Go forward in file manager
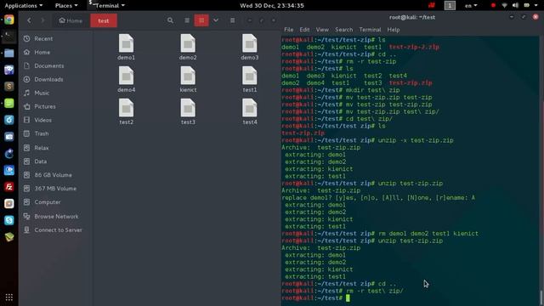Screen dimensions: 544x306 pyautogui.click(x=42, y=20)
